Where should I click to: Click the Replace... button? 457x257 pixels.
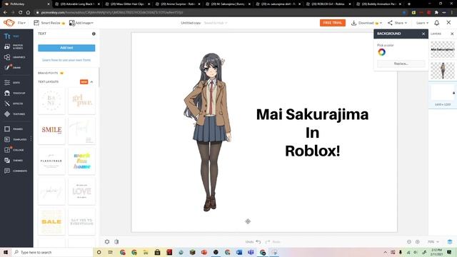tap(401, 64)
